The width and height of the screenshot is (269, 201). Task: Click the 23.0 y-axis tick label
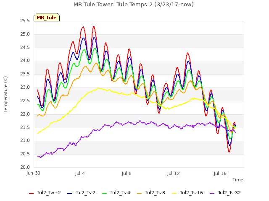pos(25,88)
